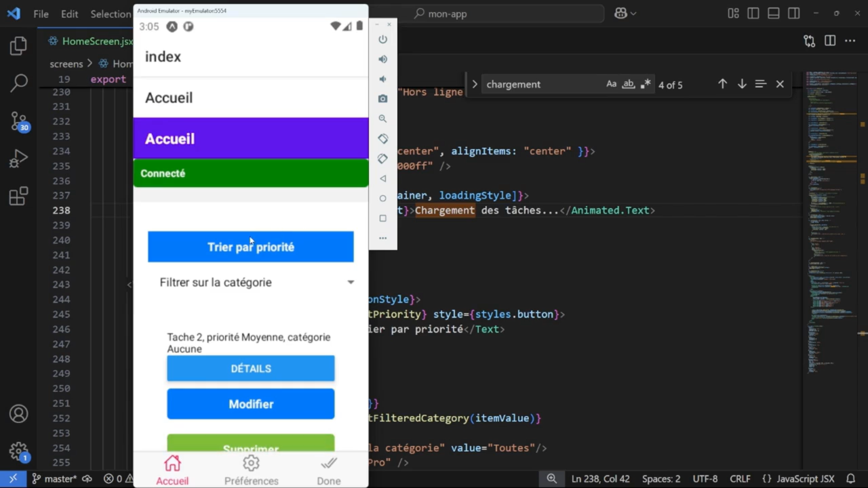Click inside the chargement search input field
868x488 pixels.
pos(536,84)
